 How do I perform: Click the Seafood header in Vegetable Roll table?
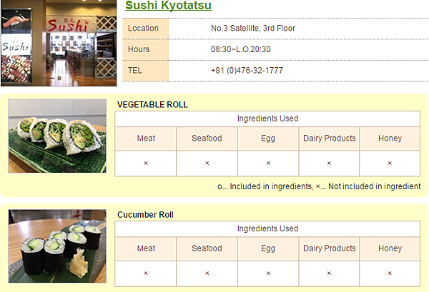click(207, 139)
